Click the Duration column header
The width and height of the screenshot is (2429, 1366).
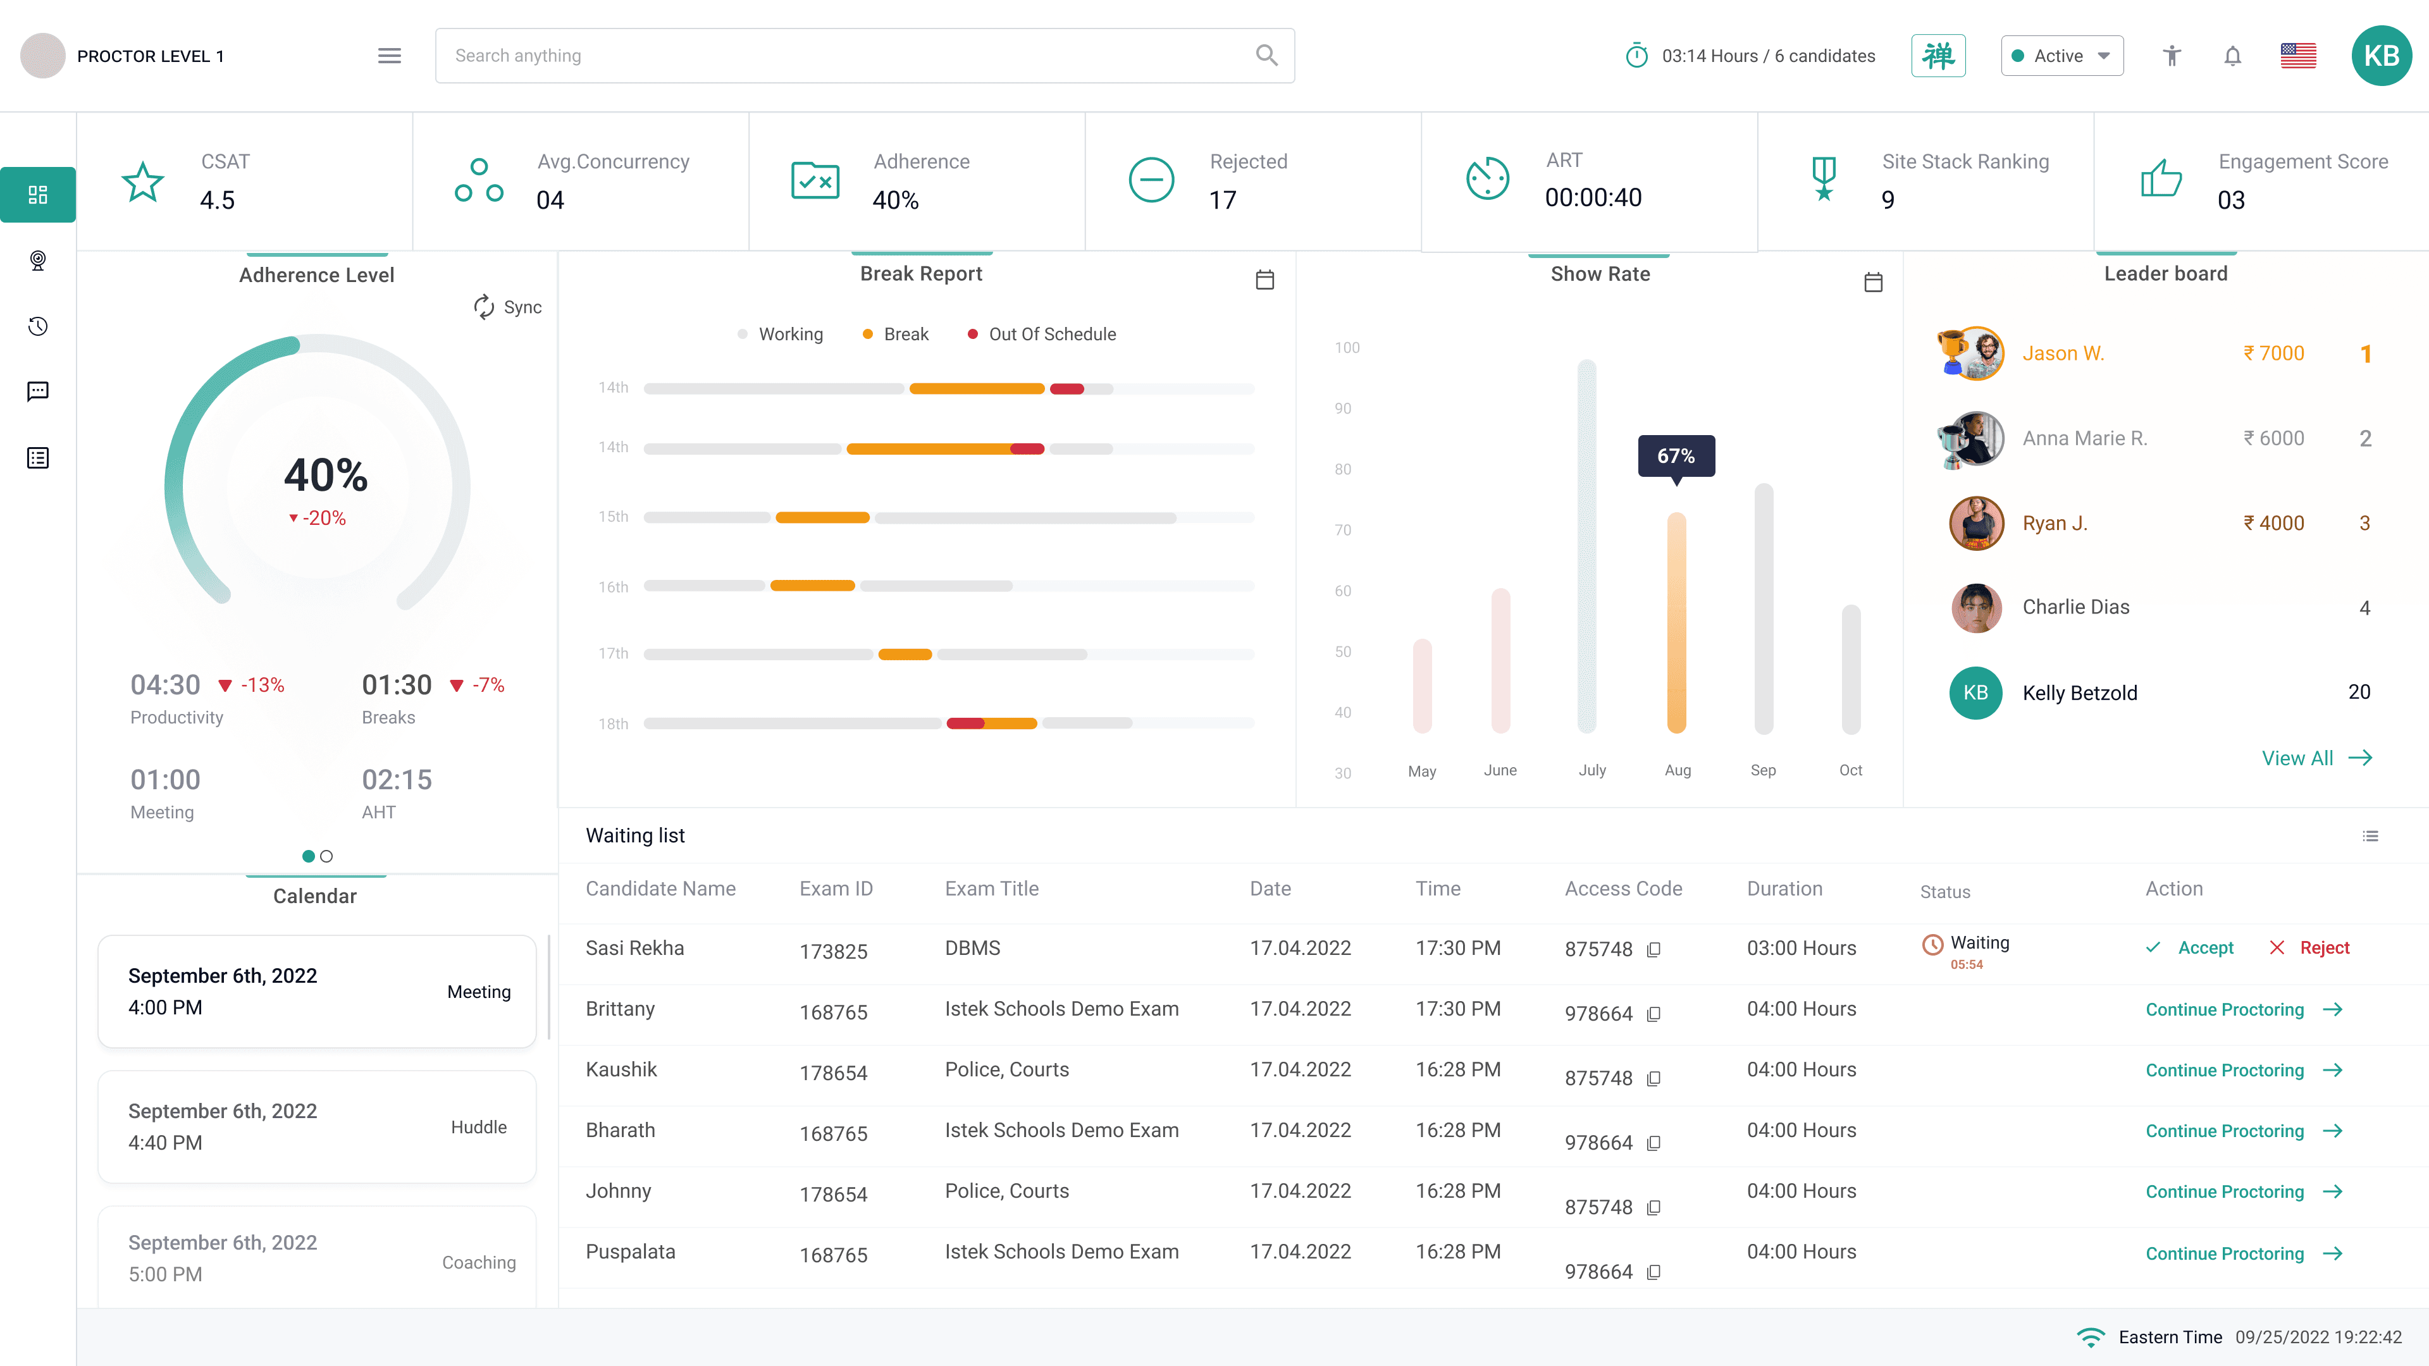pyautogui.click(x=1784, y=888)
